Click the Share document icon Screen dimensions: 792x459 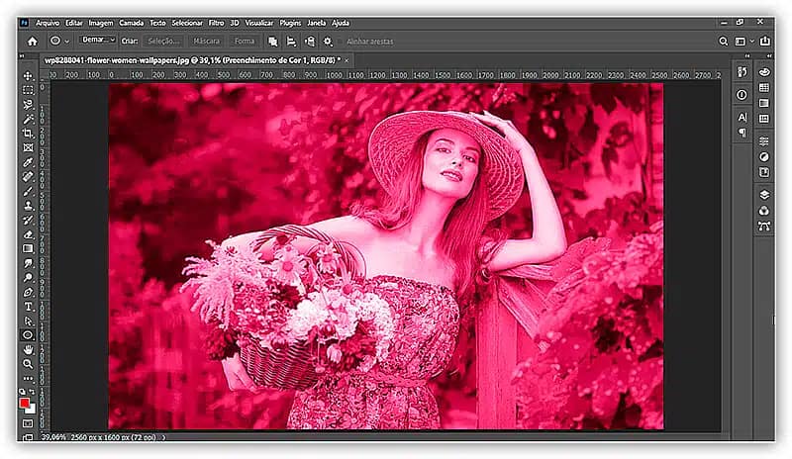tap(764, 42)
